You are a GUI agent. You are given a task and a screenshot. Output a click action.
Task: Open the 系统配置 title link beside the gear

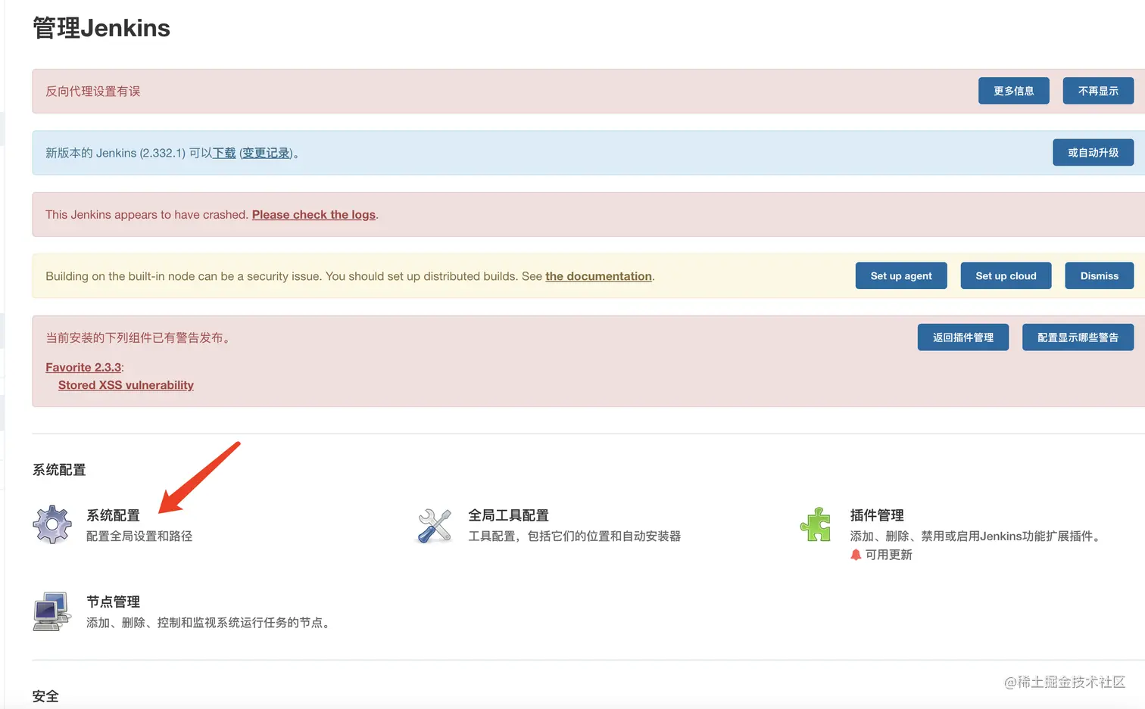113,515
